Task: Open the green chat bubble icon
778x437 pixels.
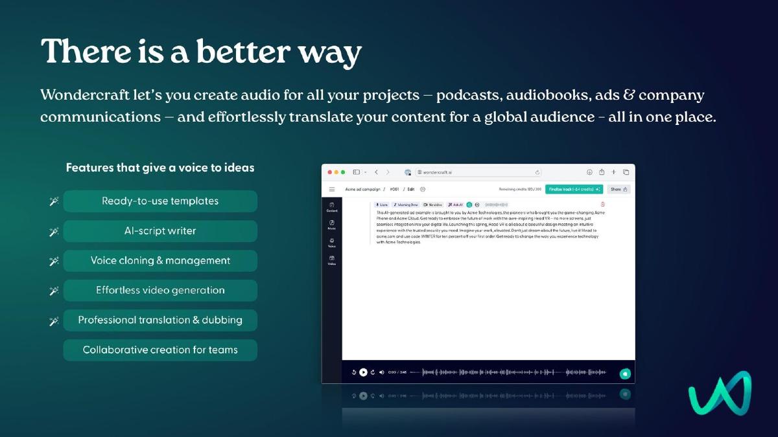Action: point(625,374)
